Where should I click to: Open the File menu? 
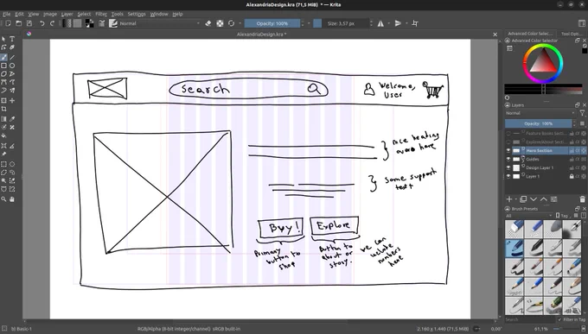pos(6,14)
